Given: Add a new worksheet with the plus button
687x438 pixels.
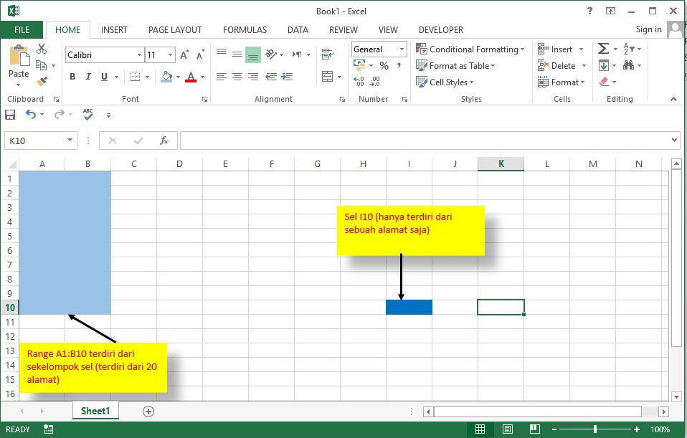Looking at the screenshot, I should (147, 411).
